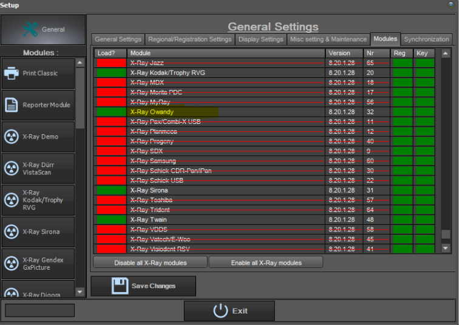Viewport: 460px width, 325px height.
Task: Click green Reg cell for X-Ray Owandy
Action: [x=402, y=112]
